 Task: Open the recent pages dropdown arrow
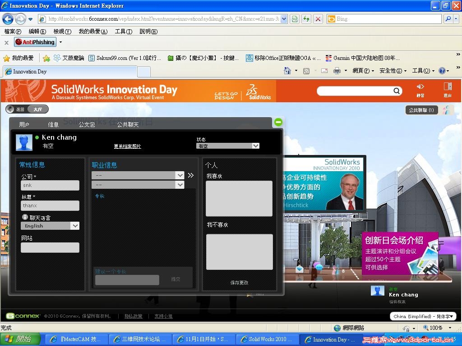(30, 19)
